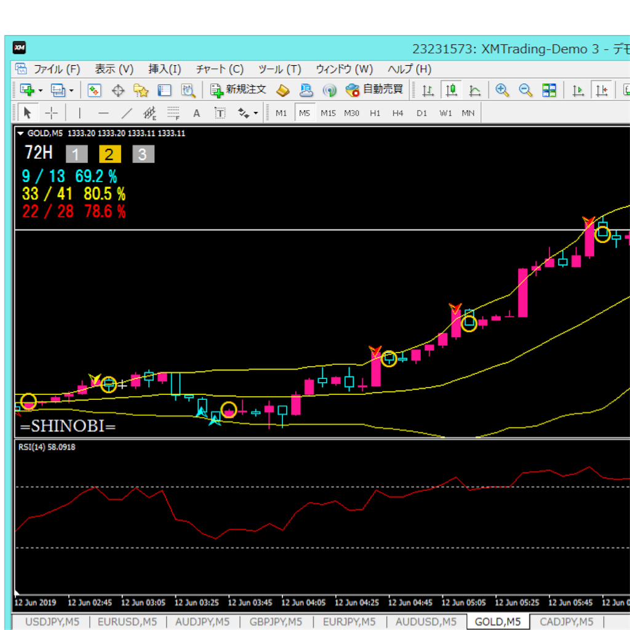The height and width of the screenshot is (630, 630).
Task: Toggle the 自動売買 auto trading button
Action: pos(374,90)
